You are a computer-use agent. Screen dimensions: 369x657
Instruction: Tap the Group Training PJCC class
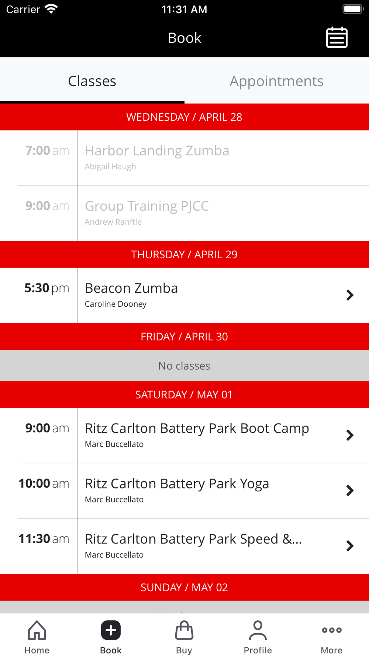click(147, 206)
